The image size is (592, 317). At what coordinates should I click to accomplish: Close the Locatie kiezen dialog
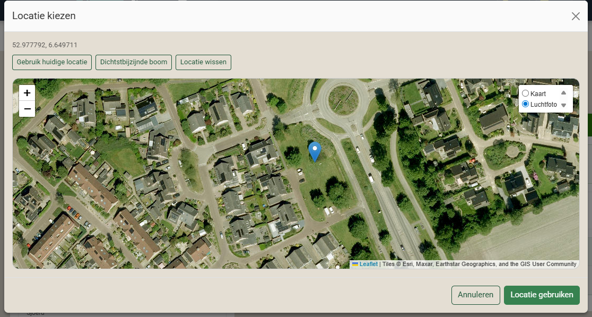coord(576,16)
